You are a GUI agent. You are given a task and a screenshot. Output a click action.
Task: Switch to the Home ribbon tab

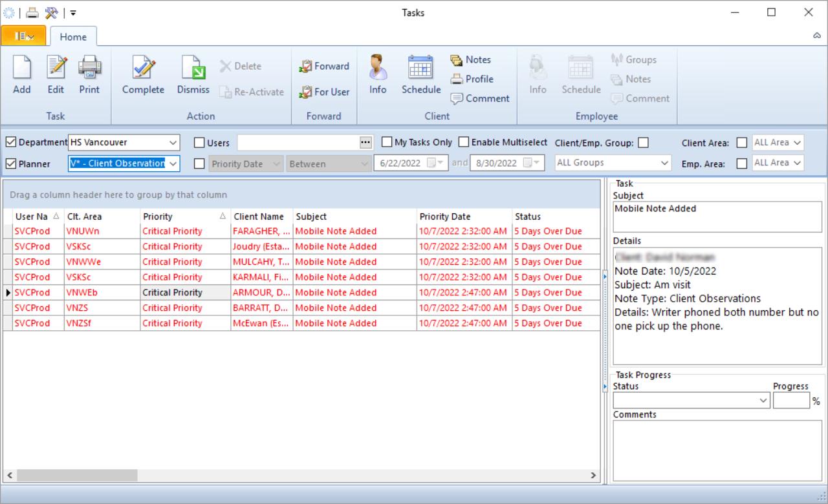[72, 36]
